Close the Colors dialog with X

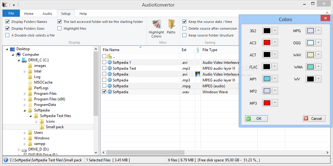tap(325, 18)
